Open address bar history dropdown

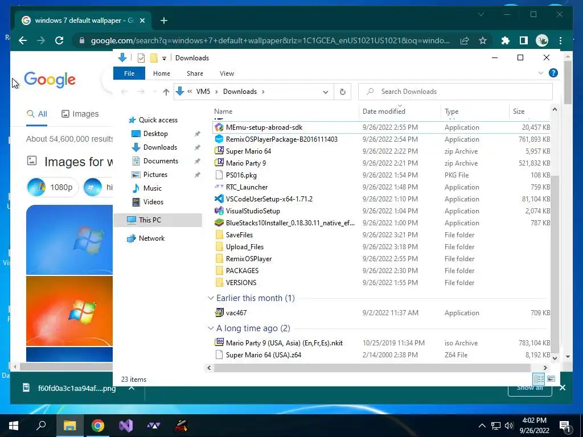(x=326, y=92)
